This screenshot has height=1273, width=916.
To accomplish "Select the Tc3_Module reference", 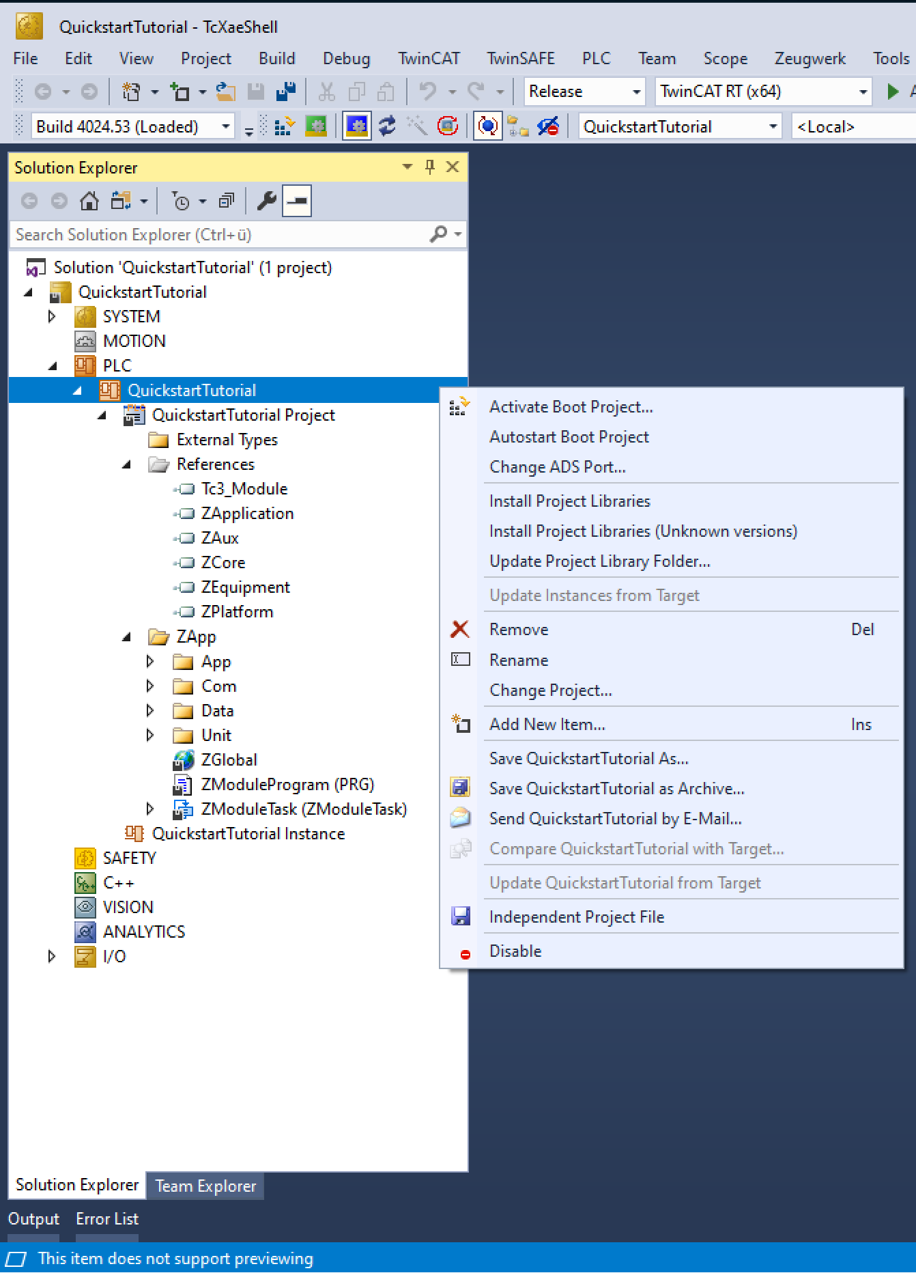I will pos(244,488).
